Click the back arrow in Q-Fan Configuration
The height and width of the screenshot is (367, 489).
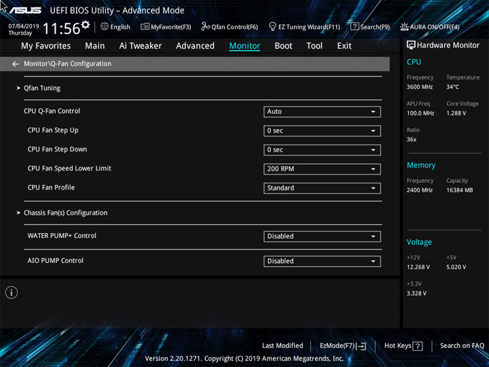click(16, 64)
